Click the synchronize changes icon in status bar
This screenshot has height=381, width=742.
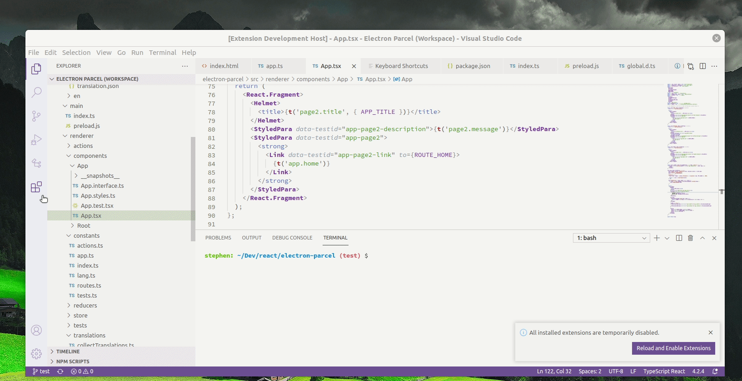[x=60, y=371]
